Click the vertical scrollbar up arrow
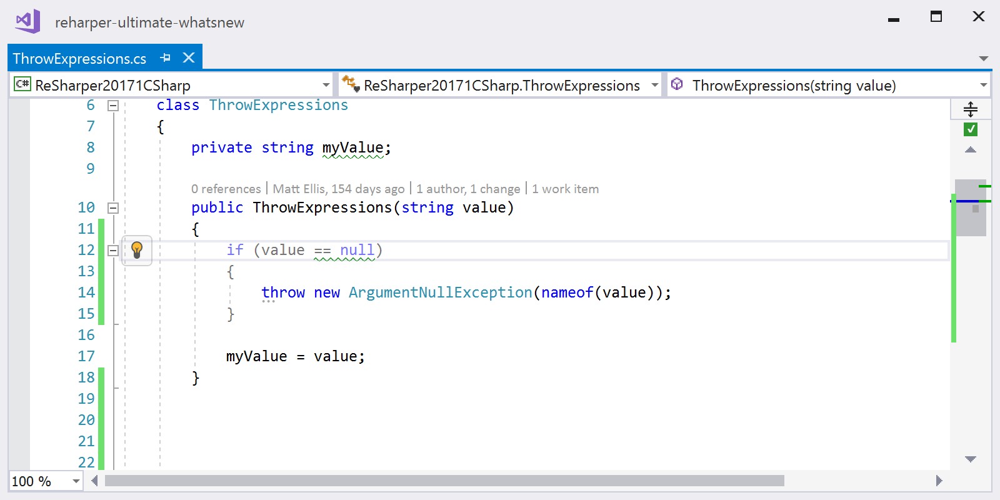The width and height of the screenshot is (1000, 500). coord(971,150)
